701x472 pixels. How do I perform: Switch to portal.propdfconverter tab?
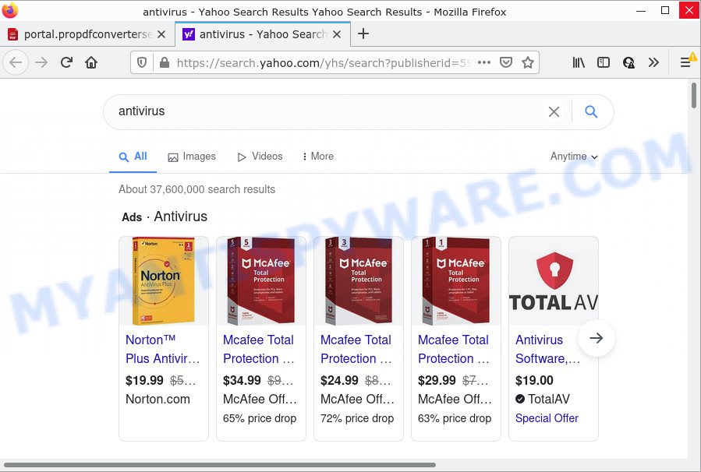(x=87, y=34)
